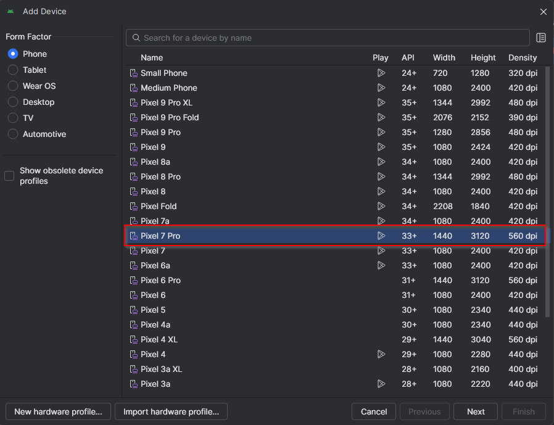Click the Small Phone device icon
This screenshot has height=425, width=554.
133,73
